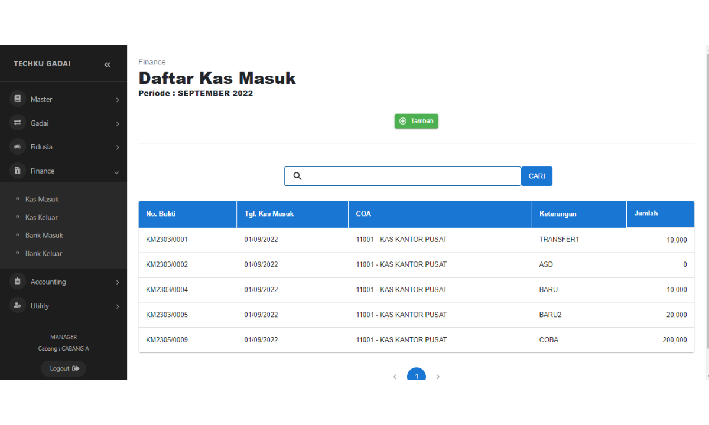
Task: Expand the Gadai menu chevron
Action: tap(117, 123)
